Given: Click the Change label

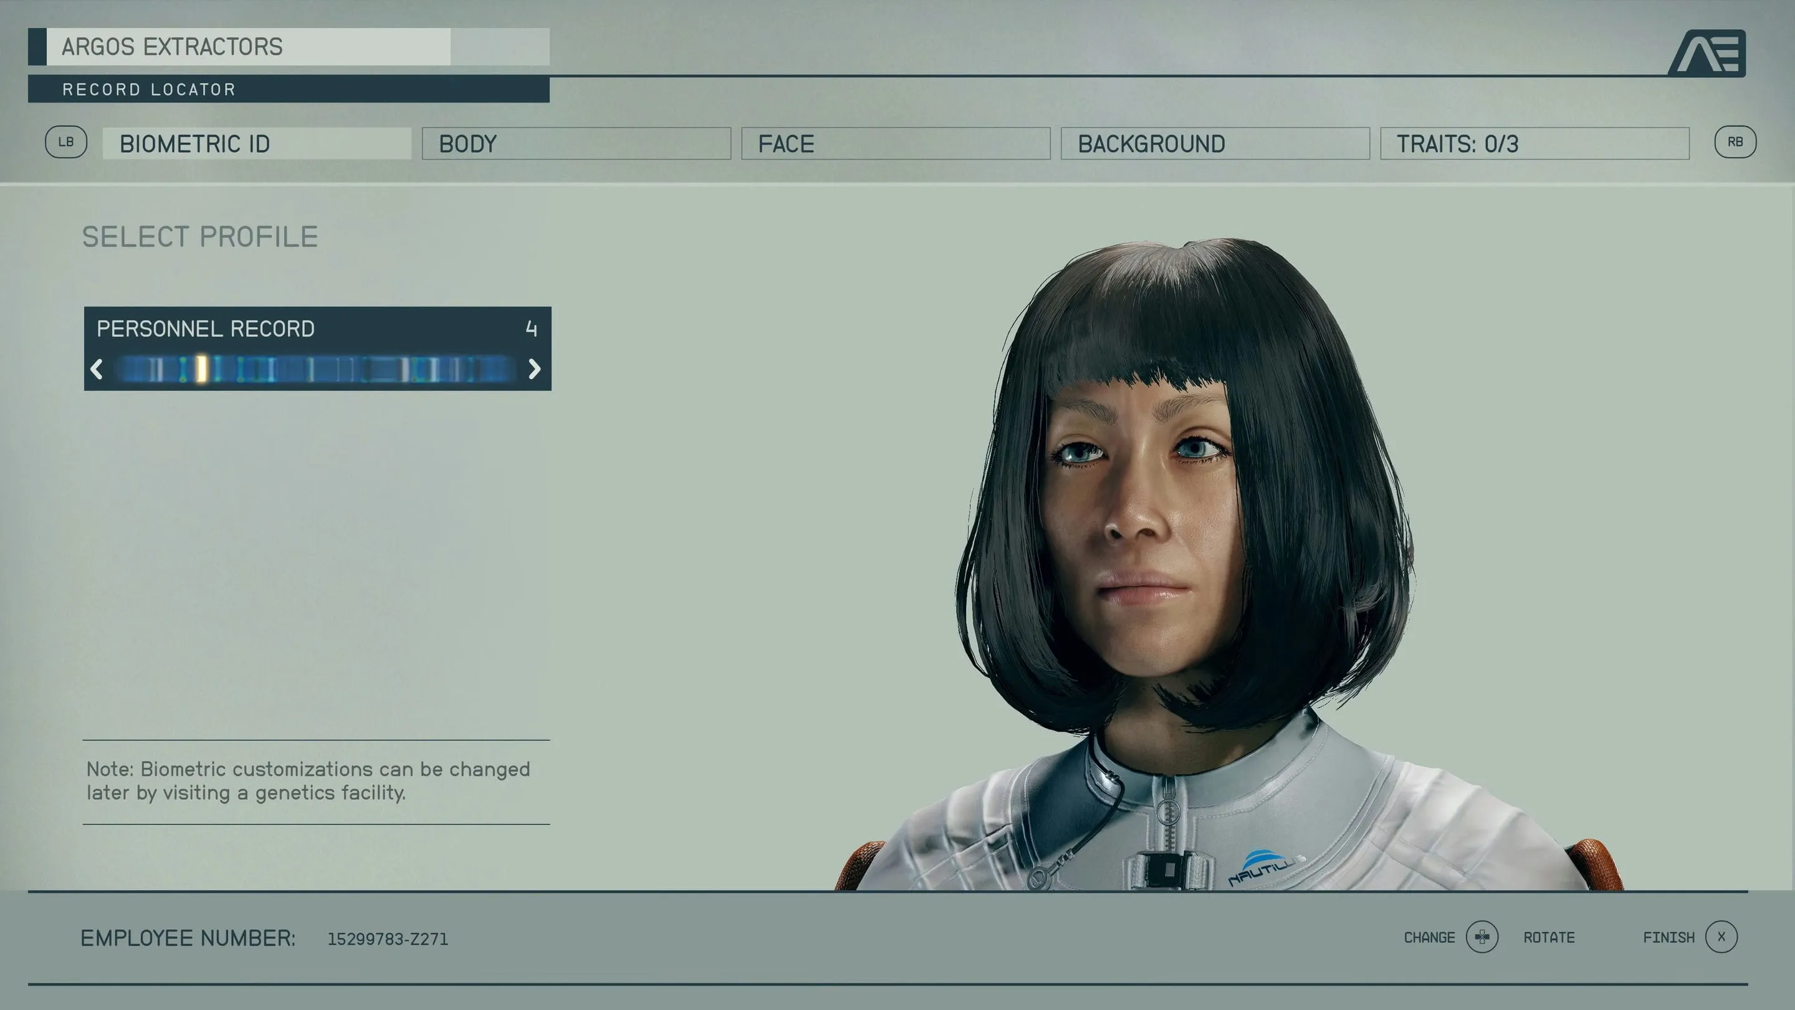Looking at the screenshot, I should point(1429,938).
